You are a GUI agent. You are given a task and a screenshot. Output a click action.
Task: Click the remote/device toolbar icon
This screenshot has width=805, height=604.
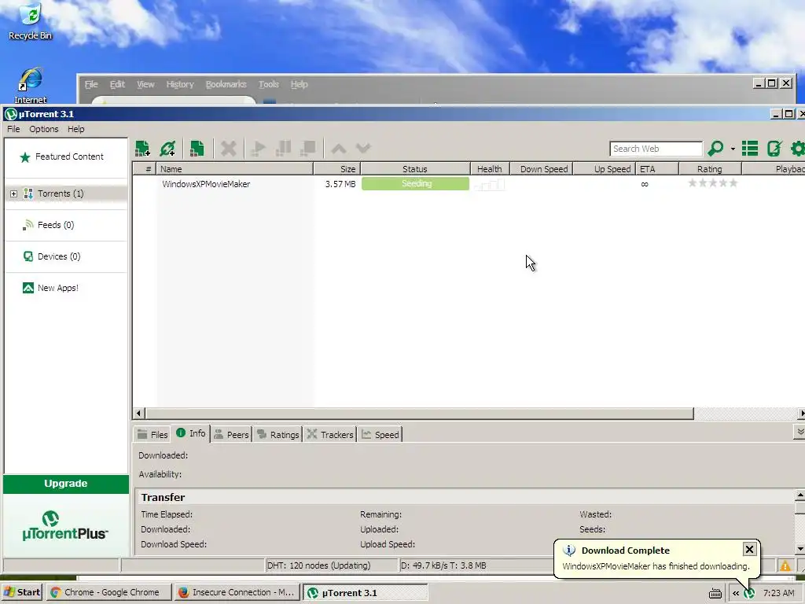pyautogui.click(x=774, y=149)
